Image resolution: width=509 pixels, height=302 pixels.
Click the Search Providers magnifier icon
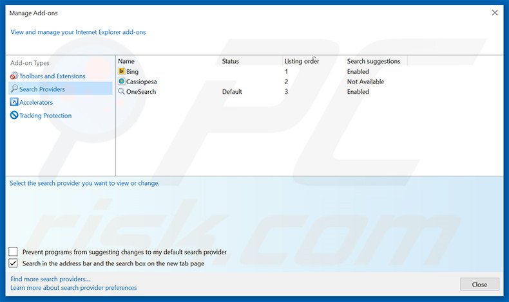click(14, 89)
